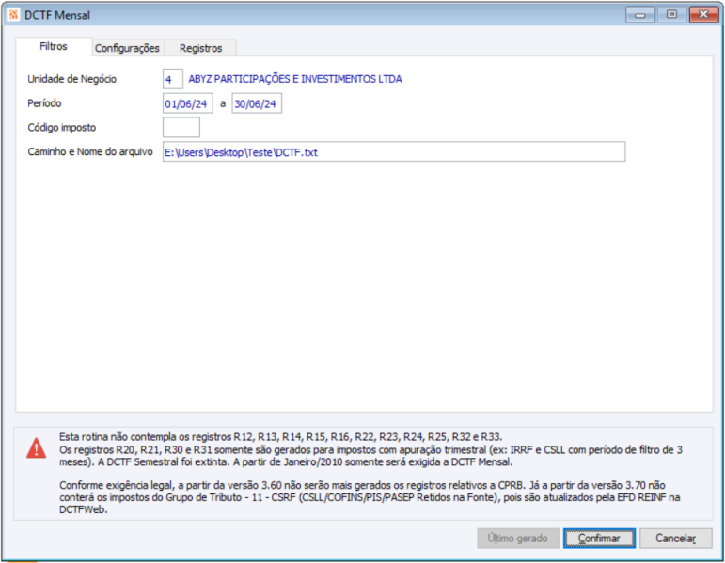The height and width of the screenshot is (563, 725).
Task: Open the Configurações tab
Action: point(127,48)
